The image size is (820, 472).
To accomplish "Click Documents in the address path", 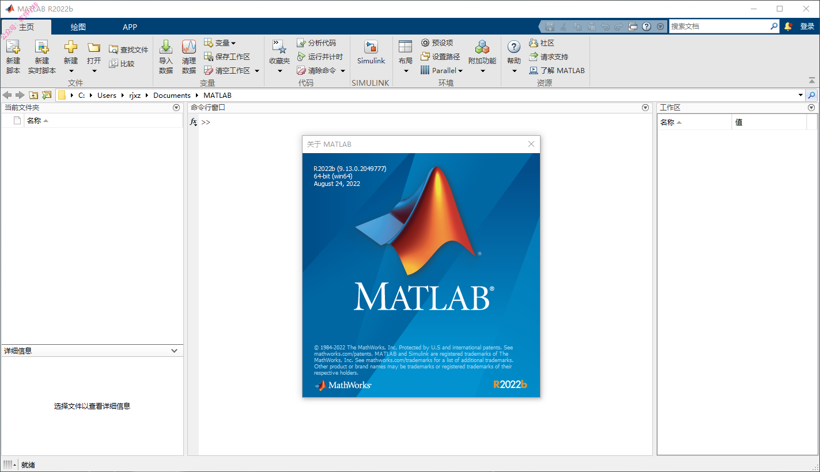I will (172, 96).
